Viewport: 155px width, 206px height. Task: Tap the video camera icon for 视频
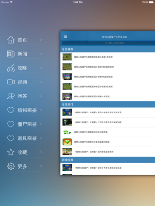(11, 82)
